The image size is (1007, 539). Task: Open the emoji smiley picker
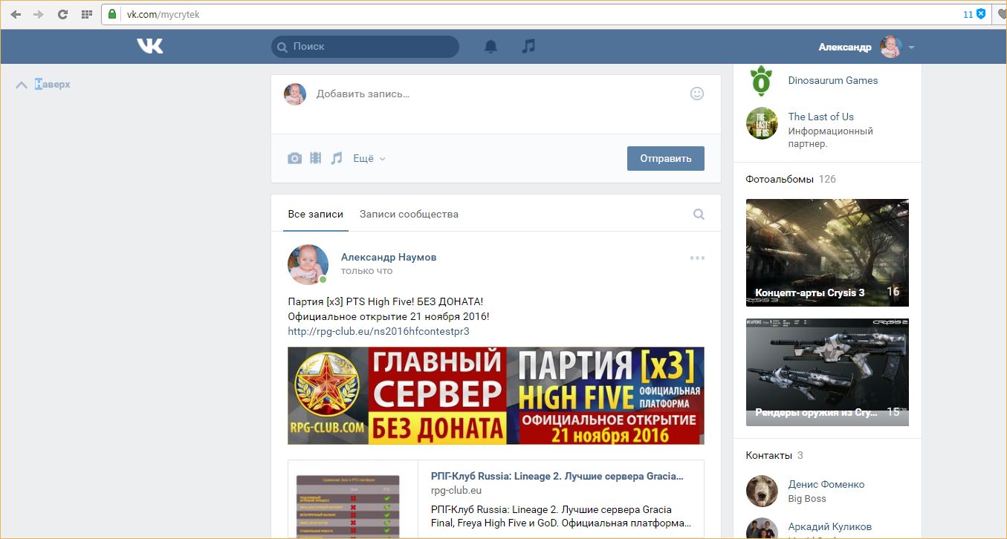coord(697,94)
